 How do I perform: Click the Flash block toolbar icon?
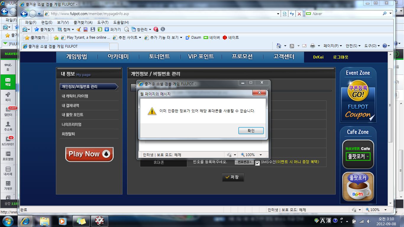[x=156, y=30]
